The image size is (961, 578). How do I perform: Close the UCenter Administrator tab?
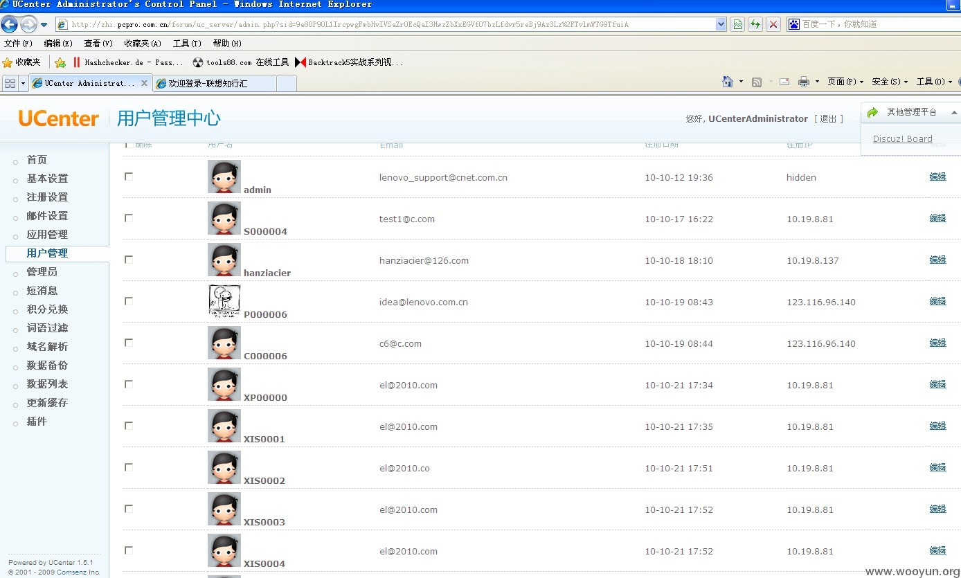144,83
